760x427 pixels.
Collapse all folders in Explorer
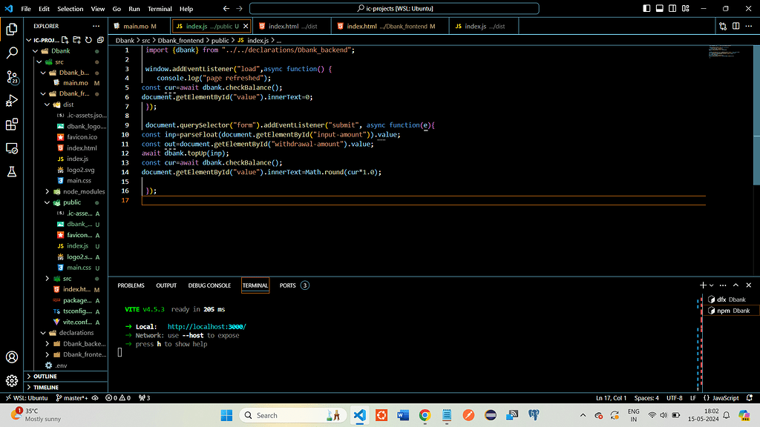[100, 40]
